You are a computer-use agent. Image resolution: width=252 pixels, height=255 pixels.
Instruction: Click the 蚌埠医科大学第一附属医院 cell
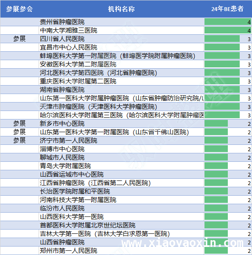121,55
